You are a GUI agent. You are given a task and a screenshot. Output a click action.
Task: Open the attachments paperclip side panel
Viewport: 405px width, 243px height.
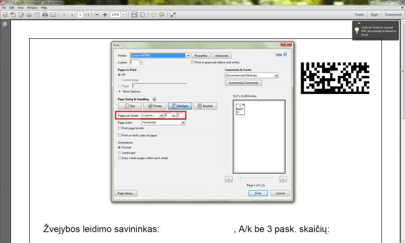(x=5, y=34)
